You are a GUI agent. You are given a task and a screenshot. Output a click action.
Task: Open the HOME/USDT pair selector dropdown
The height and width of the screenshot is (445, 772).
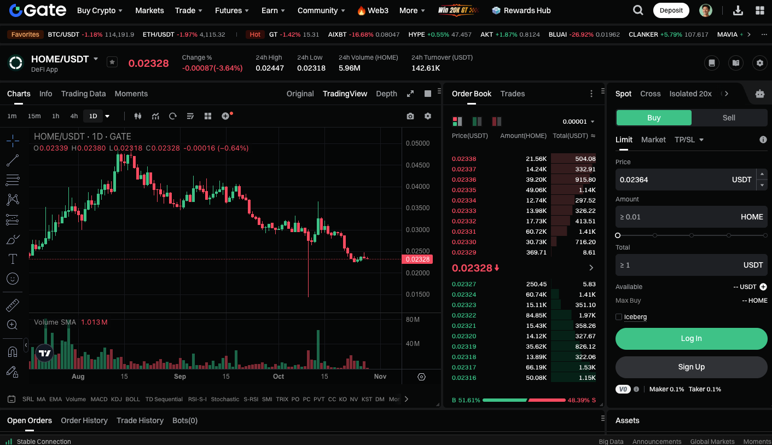tap(96, 59)
